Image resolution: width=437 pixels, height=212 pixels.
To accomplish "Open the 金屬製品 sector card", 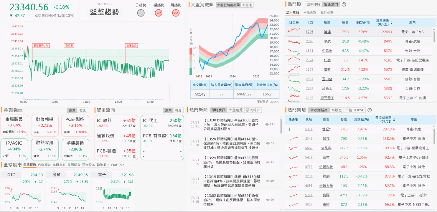I will (15, 125).
